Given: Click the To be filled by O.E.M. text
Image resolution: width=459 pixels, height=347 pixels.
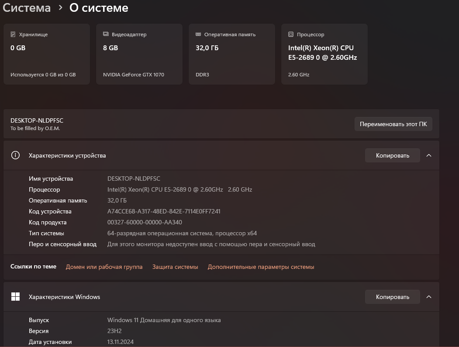Looking at the screenshot, I should 35,128.
